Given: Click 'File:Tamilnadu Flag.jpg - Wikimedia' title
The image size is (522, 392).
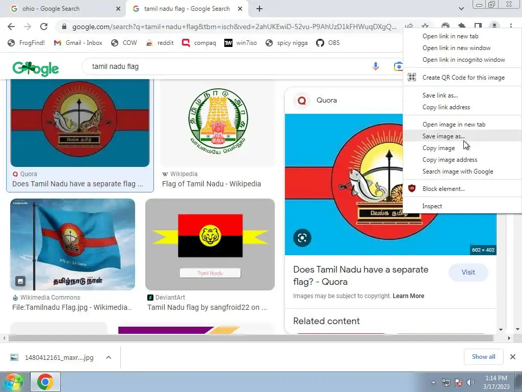Looking at the screenshot, I should click(x=72, y=307).
